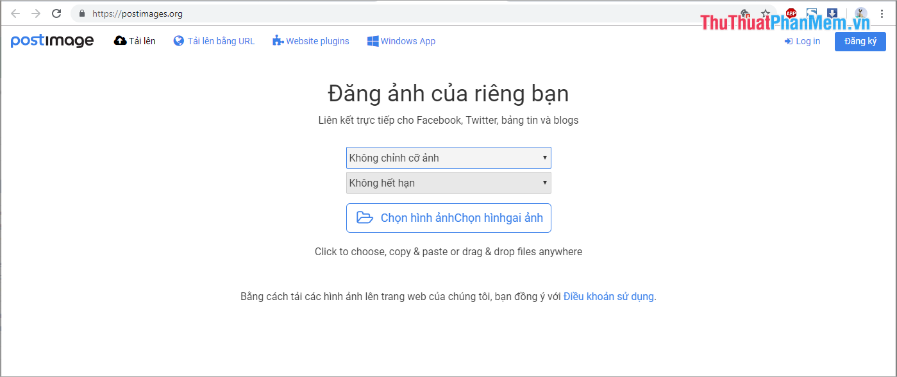The height and width of the screenshot is (377, 897).
Task: Click the Website plugins puzzle icon
Action: 278,40
